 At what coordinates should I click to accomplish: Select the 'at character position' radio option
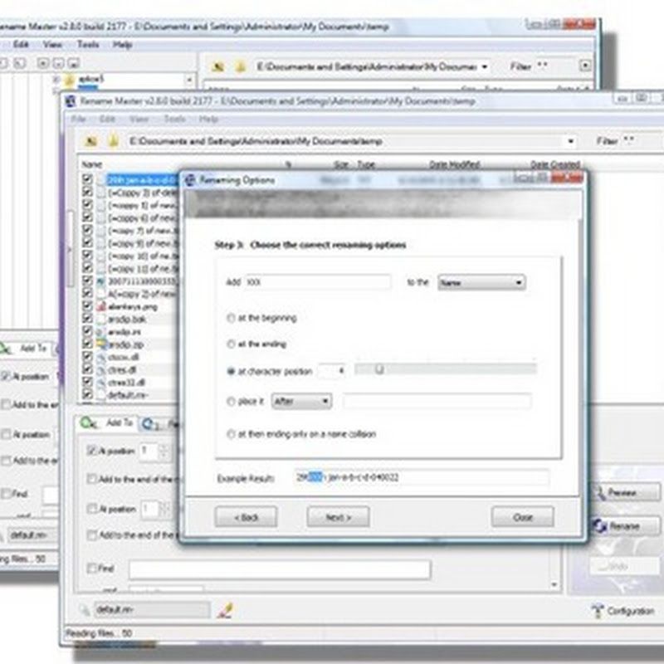tap(231, 371)
